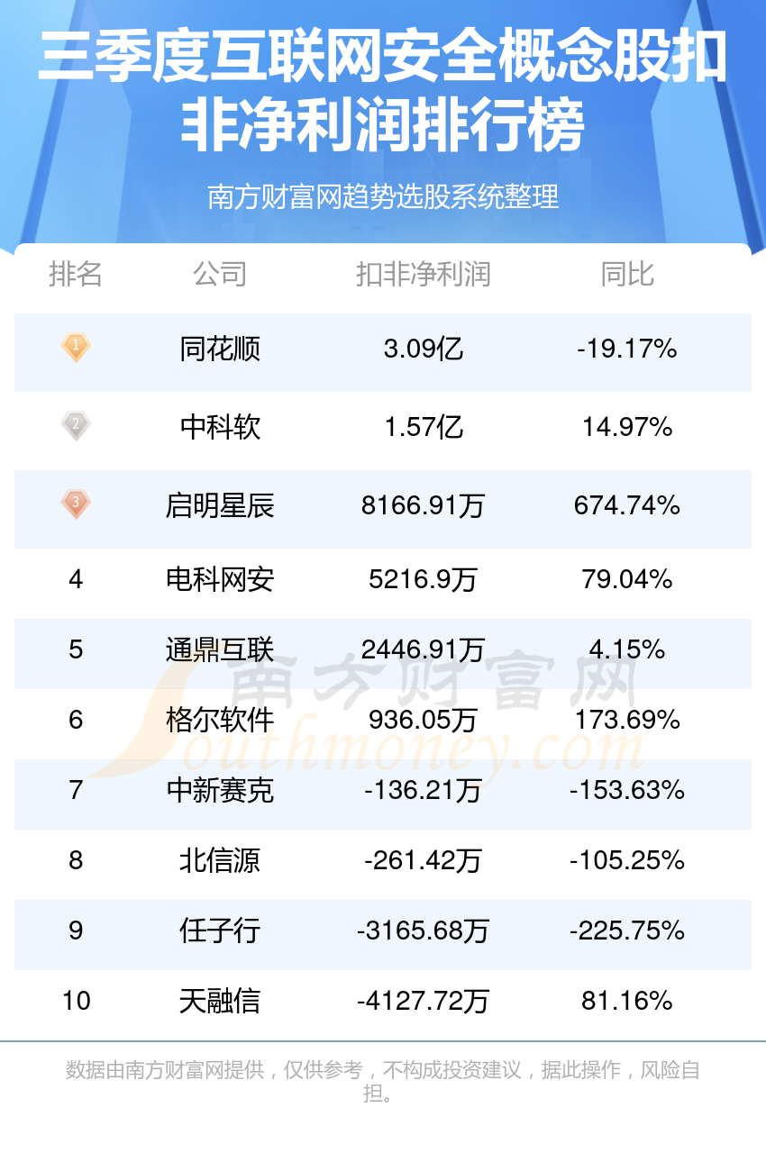This screenshot has height=1171, width=766.
Task: Click the 674.74% growth value
Action: point(627,505)
